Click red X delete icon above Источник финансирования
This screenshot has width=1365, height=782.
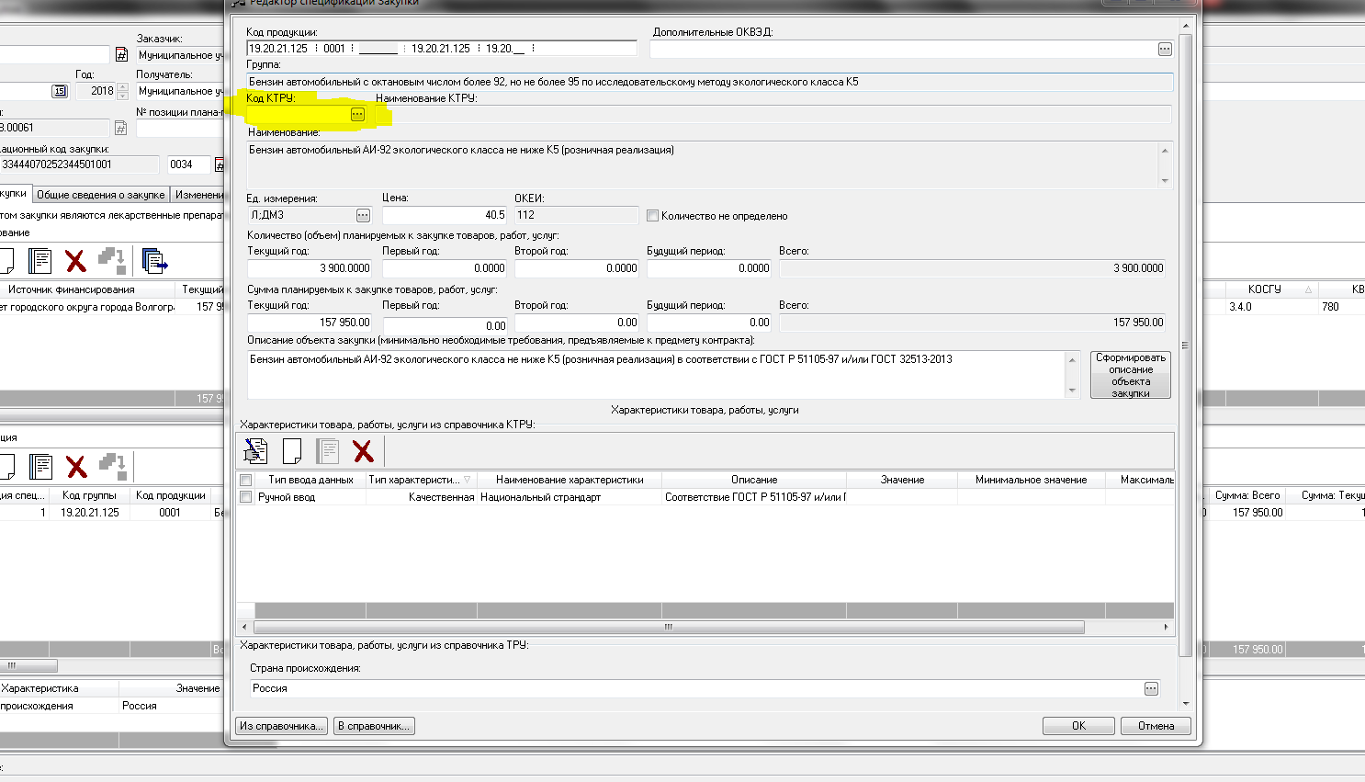(76, 261)
